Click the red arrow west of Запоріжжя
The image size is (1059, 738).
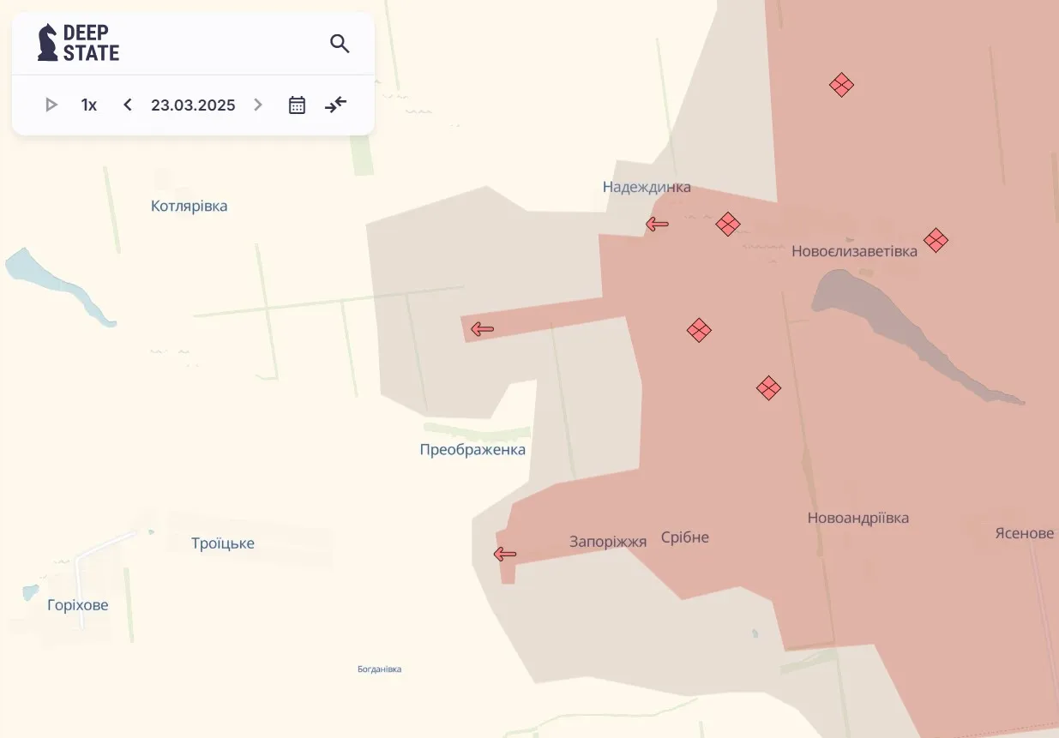pos(503,554)
